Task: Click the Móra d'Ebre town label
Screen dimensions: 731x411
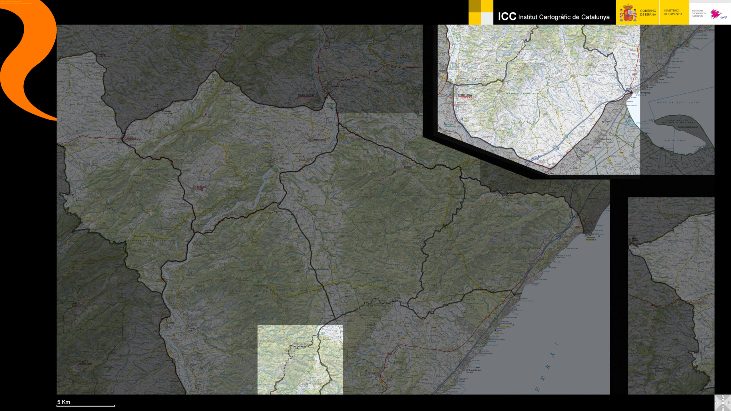Action: click(x=306, y=95)
